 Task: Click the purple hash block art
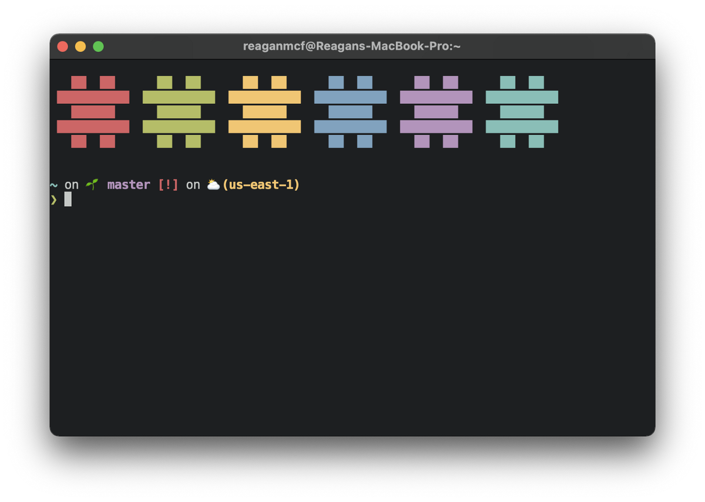(436, 112)
